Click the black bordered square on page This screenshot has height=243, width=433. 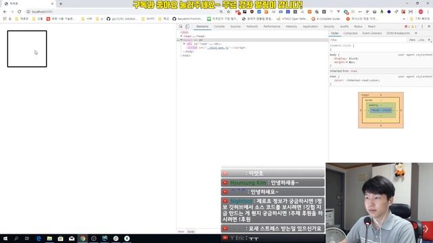[x=27, y=49]
